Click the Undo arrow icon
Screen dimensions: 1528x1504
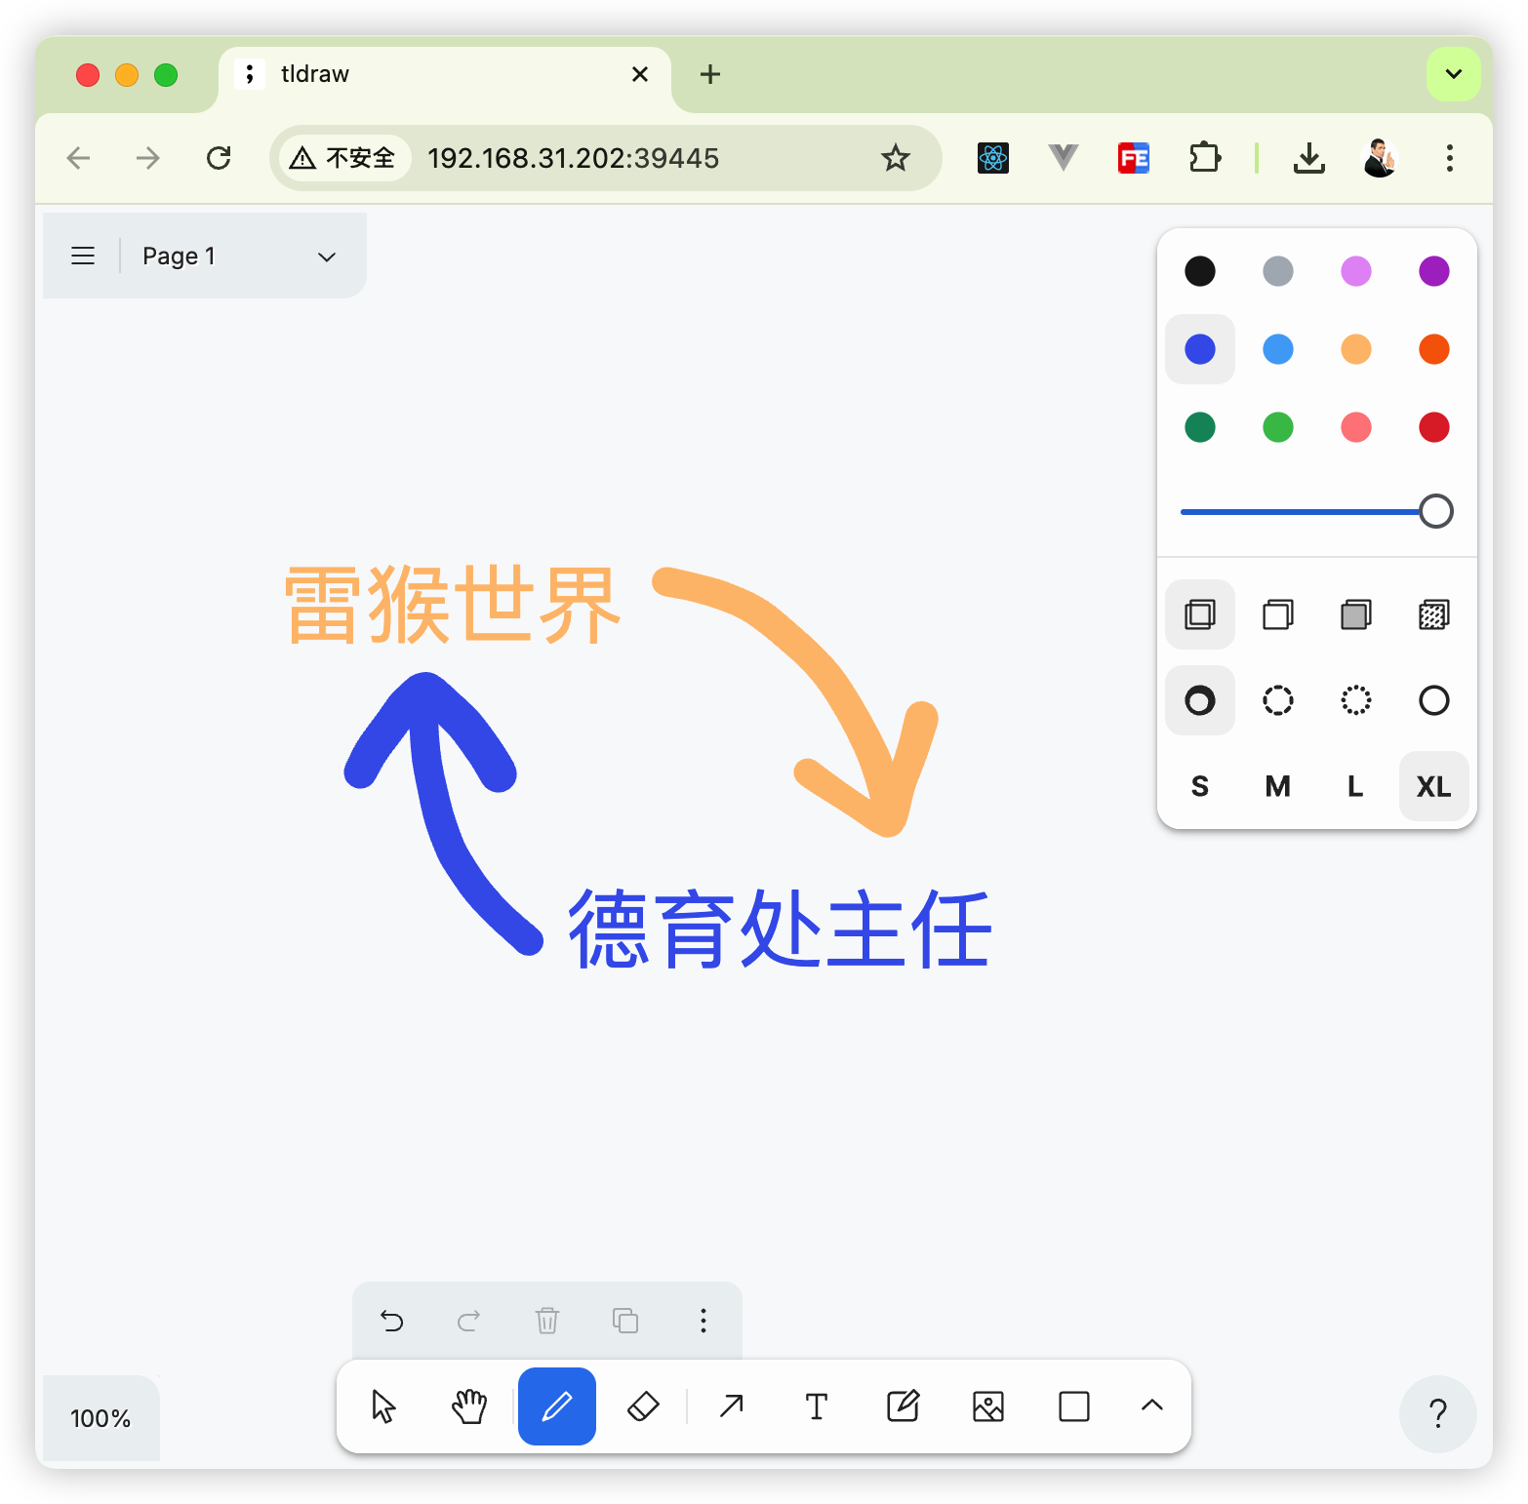(391, 1321)
